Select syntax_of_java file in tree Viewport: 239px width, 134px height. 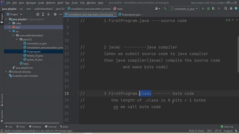click(x=34, y=60)
